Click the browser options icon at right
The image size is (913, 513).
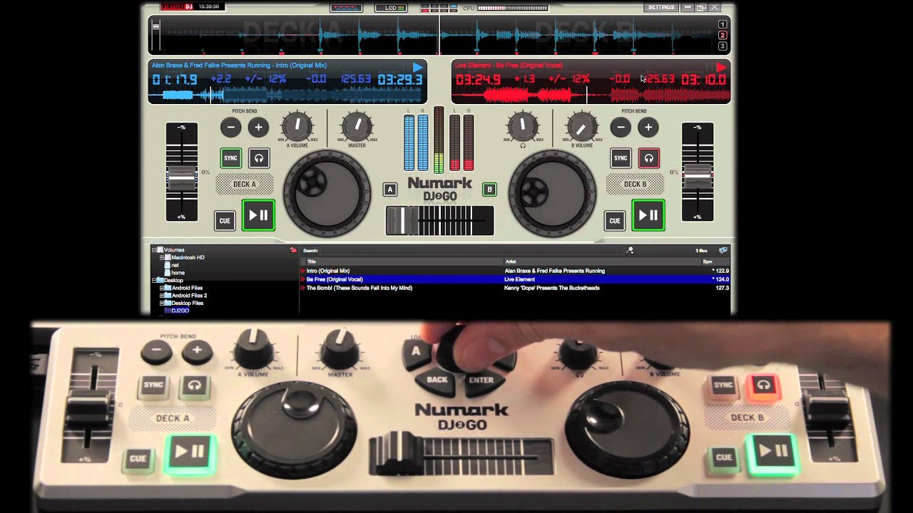[723, 250]
